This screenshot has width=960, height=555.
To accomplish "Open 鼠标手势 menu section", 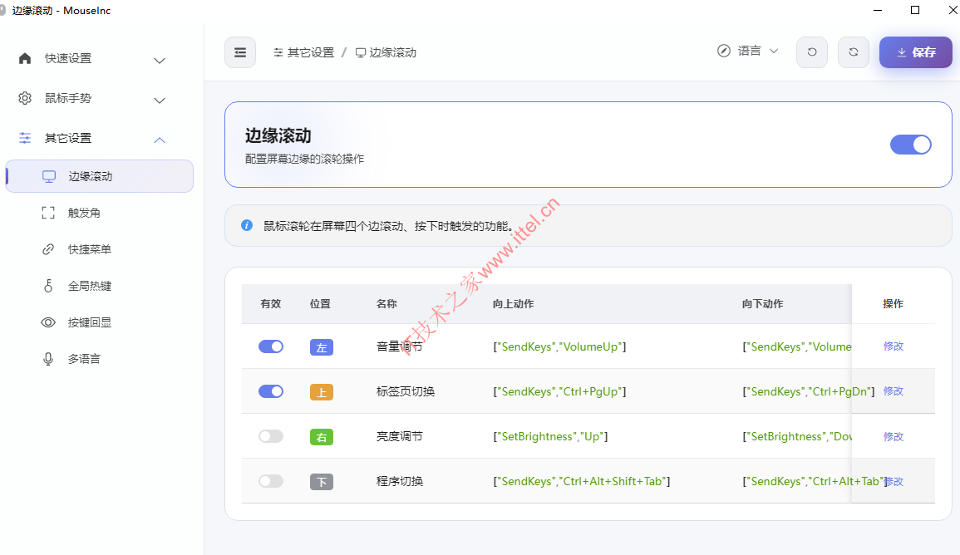I will [x=99, y=99].
